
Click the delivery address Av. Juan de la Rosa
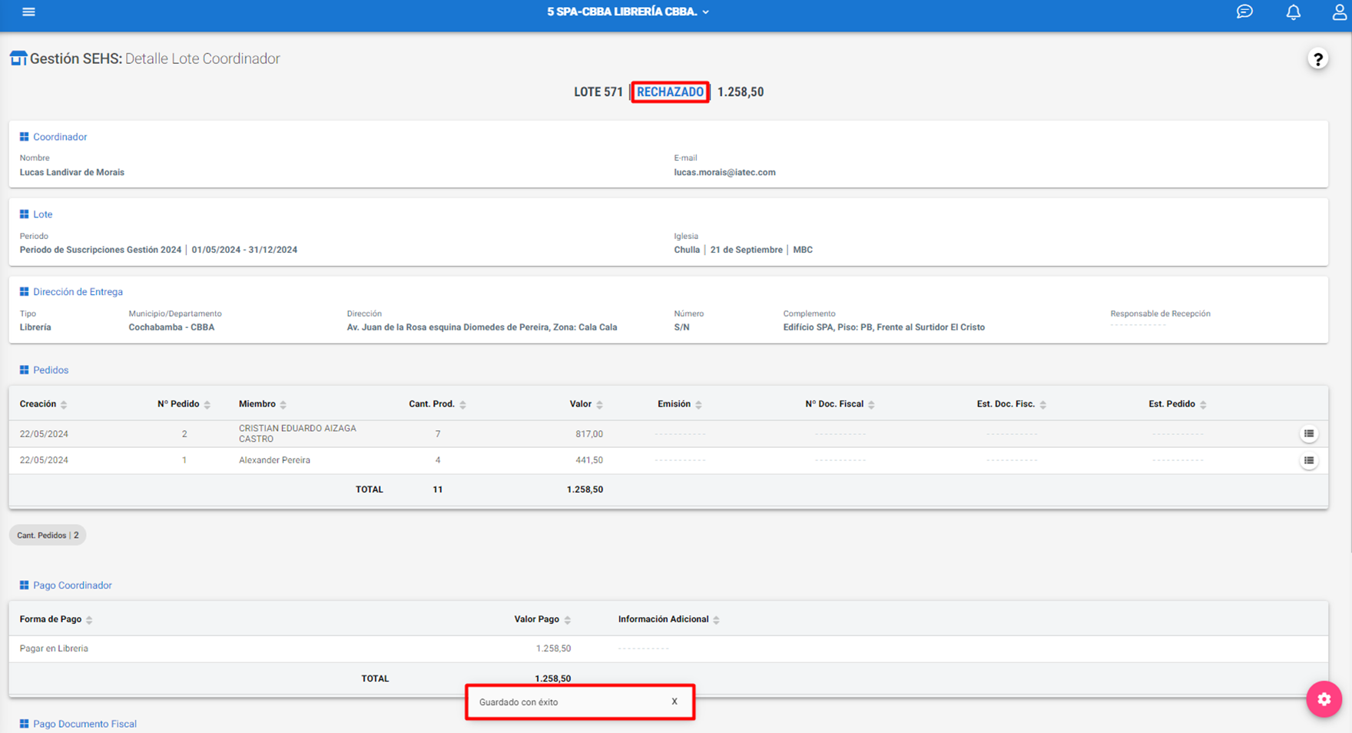click(482, 327)
